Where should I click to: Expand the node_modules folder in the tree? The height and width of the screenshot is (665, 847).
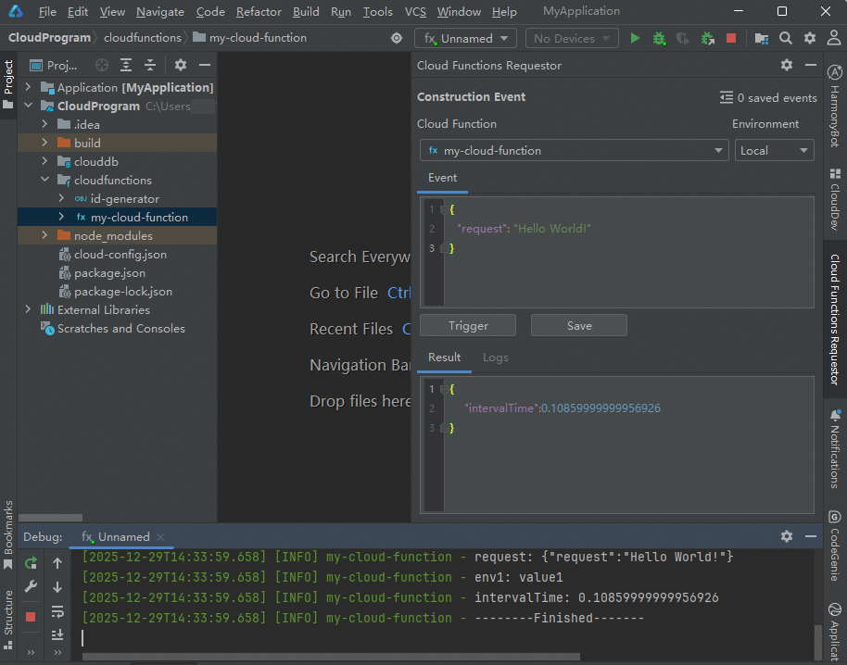tap(44, 236)
